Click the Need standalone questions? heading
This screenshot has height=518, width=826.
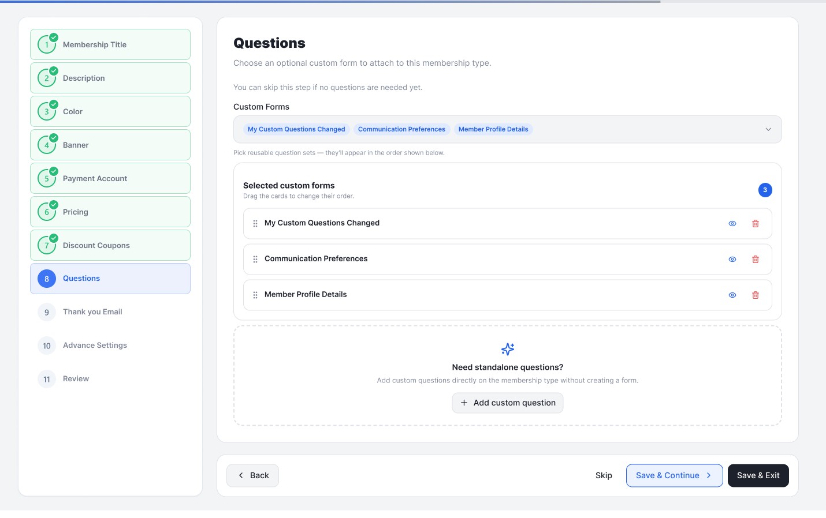coord(508,367)
